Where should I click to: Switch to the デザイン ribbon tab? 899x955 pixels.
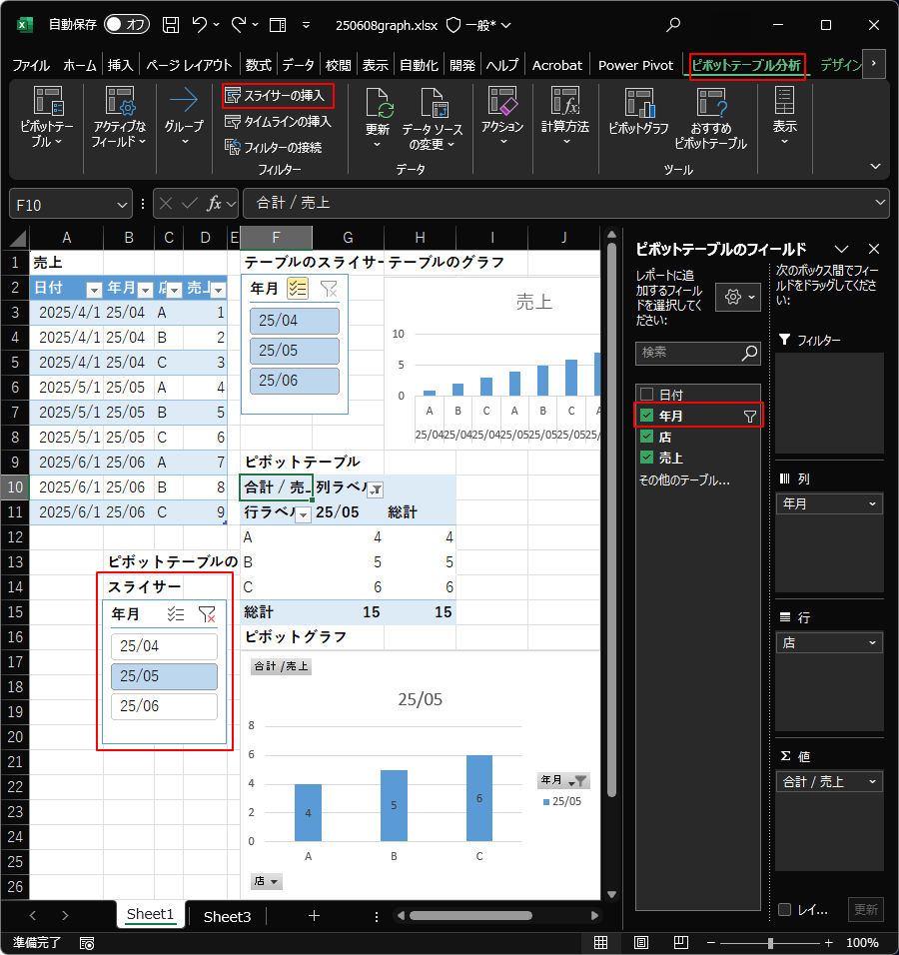(x=839, y=65)
